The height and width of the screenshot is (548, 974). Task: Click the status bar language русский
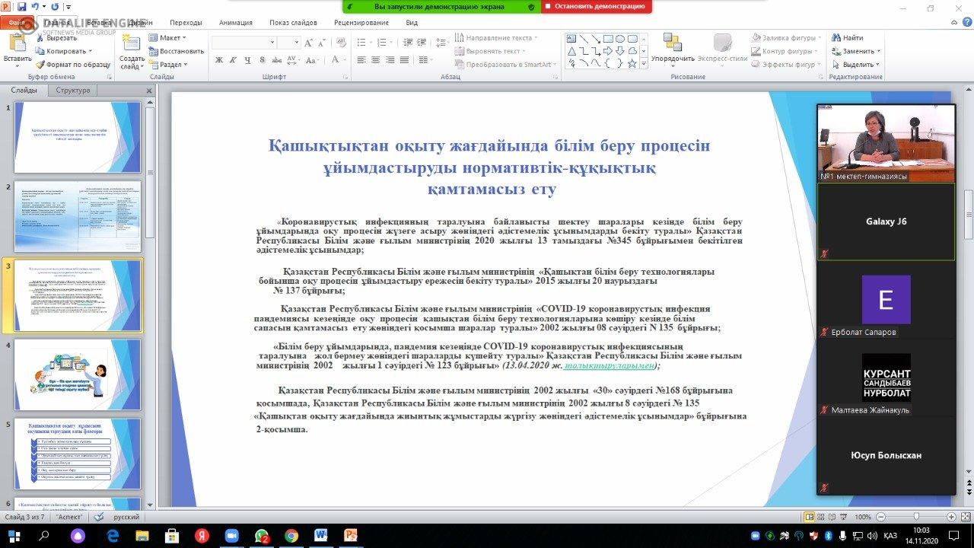coord(126,517)
